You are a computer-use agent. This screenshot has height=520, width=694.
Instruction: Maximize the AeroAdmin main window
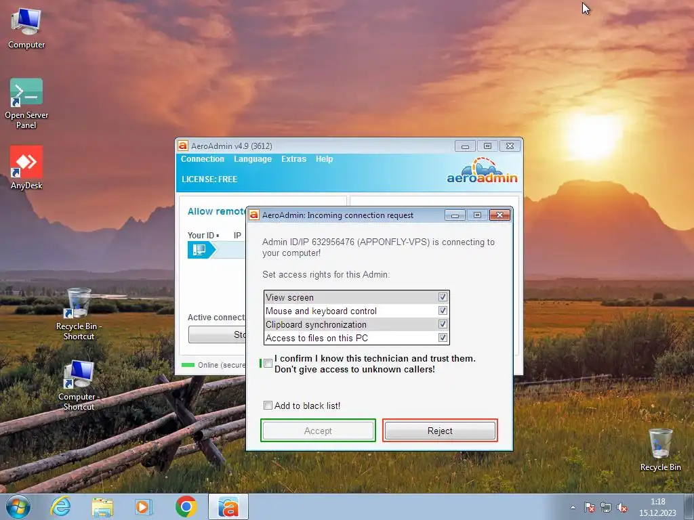click(487, 146)
